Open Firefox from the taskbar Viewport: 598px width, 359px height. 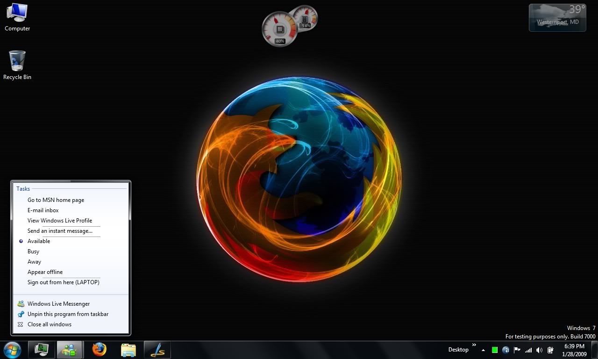pyautogui.click(x=99, y=349)
